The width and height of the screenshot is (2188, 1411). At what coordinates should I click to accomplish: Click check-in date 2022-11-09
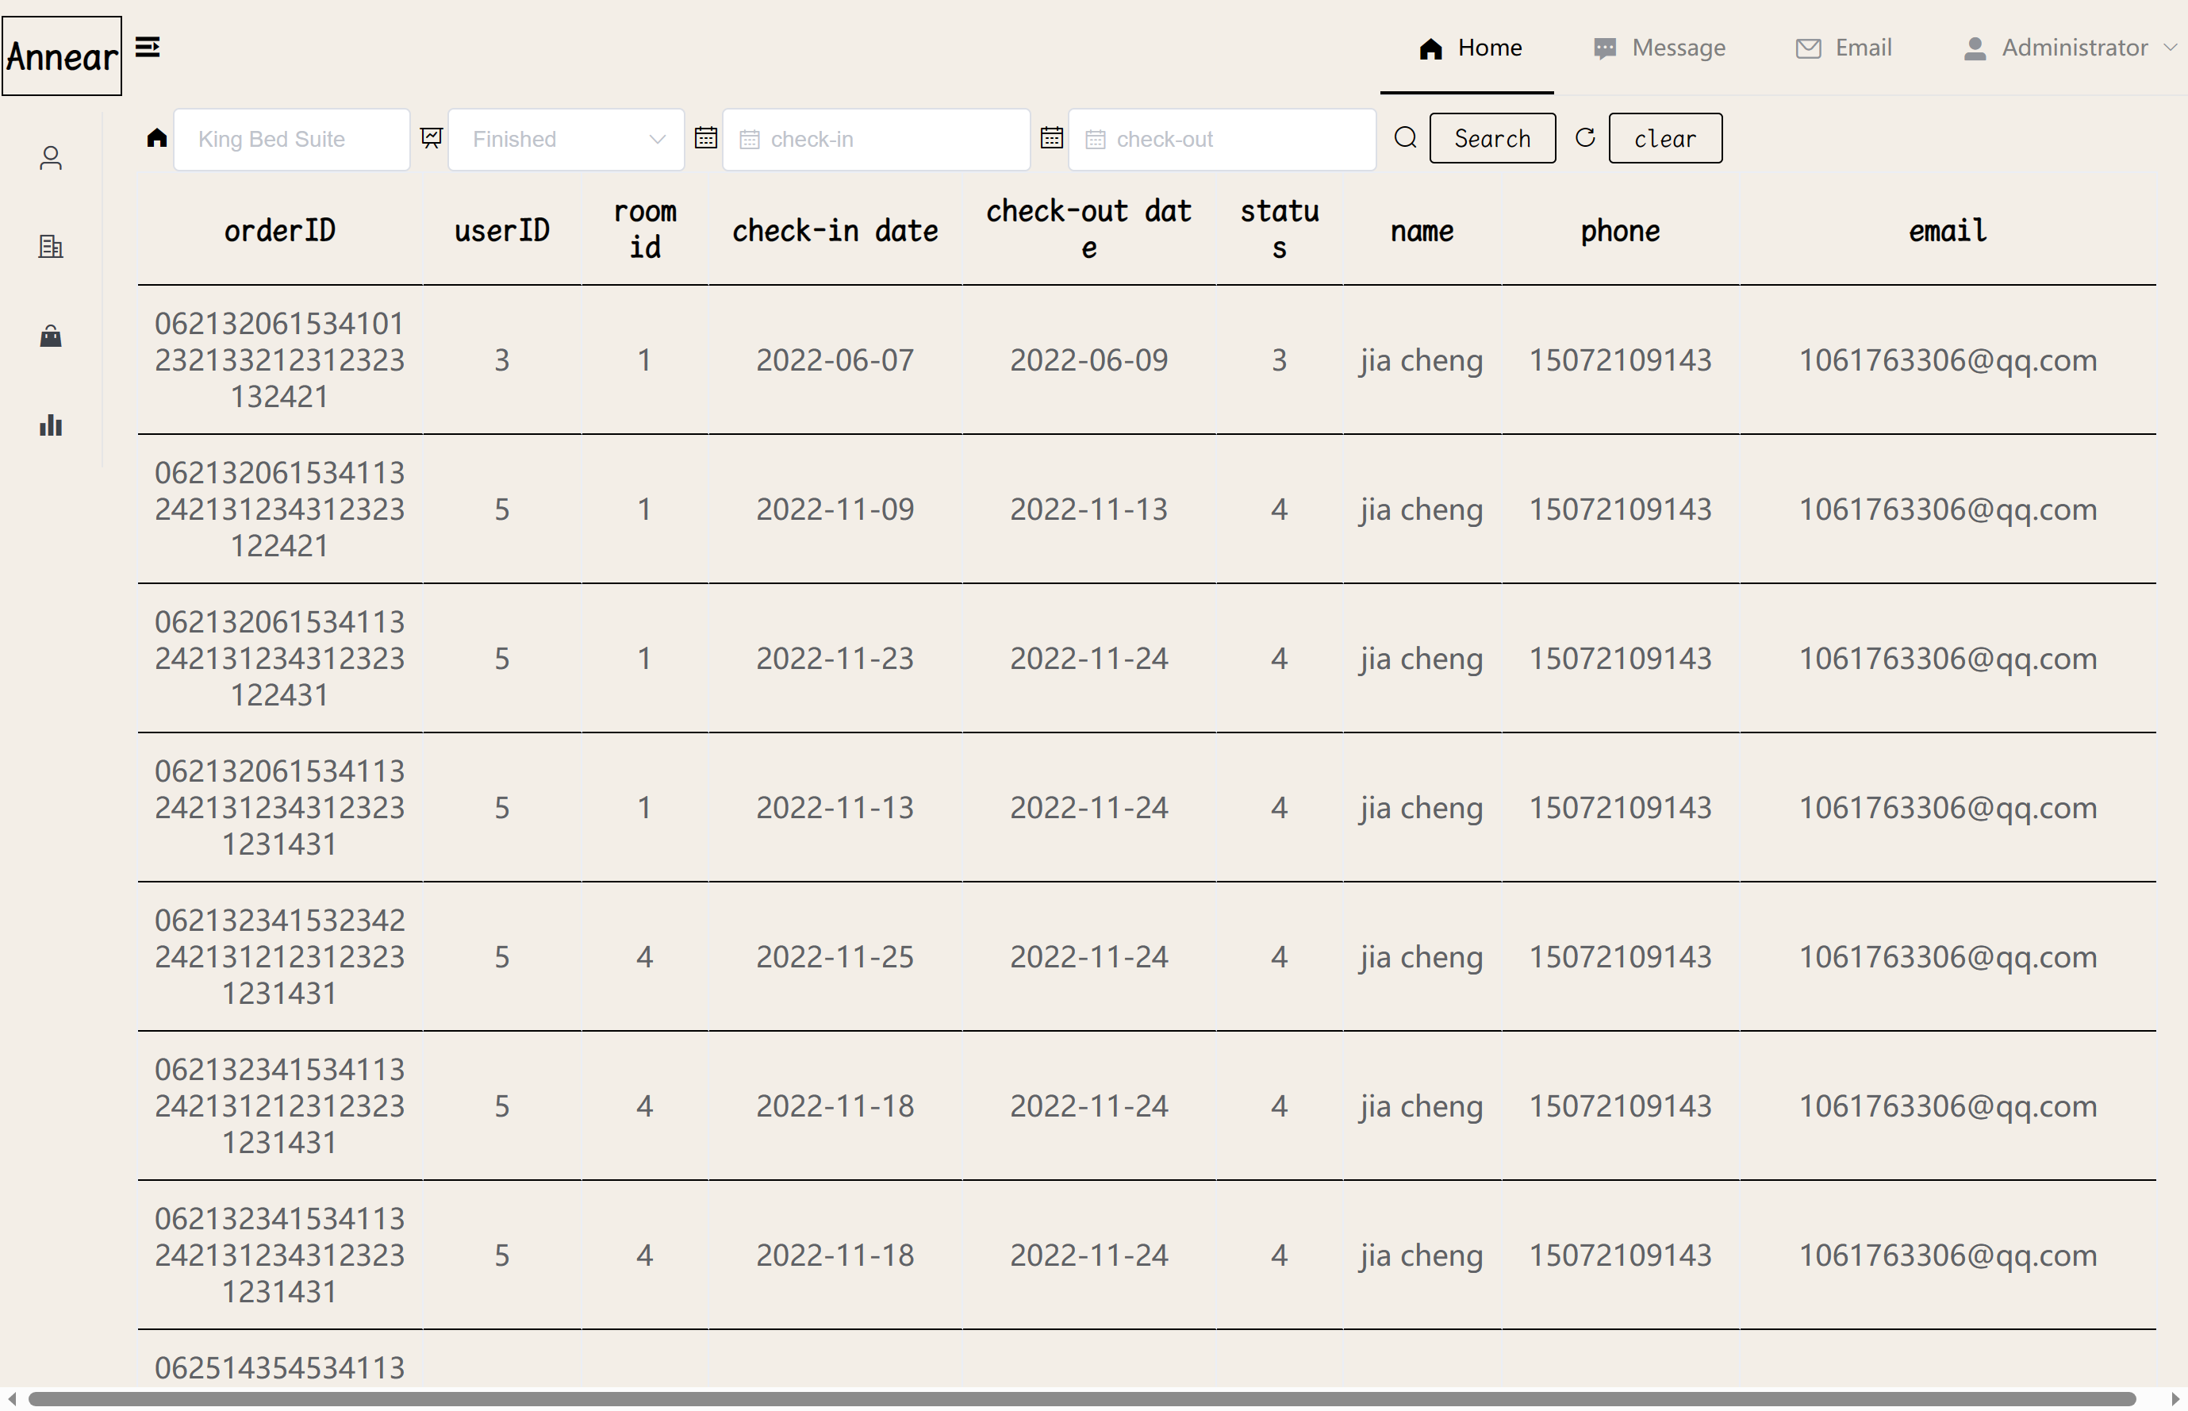[x=835, y=509]
